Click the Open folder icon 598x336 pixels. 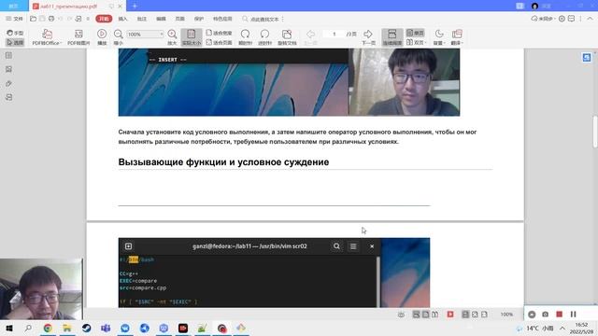34,19
